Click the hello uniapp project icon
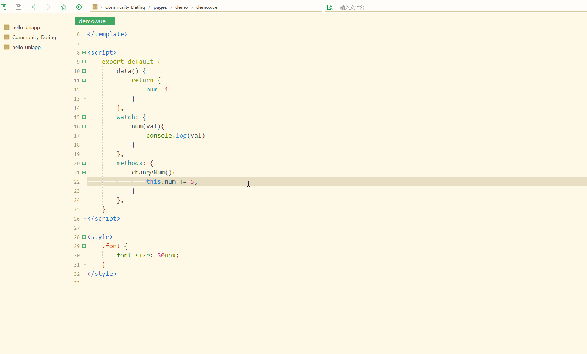 tap(7, 27)
